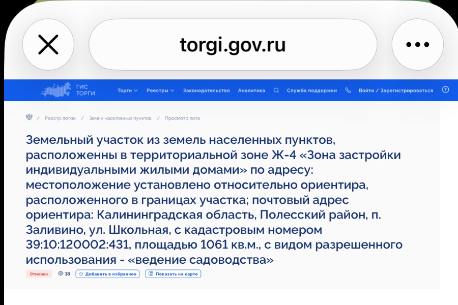Click the search magnifier icon

click(276, 90)
